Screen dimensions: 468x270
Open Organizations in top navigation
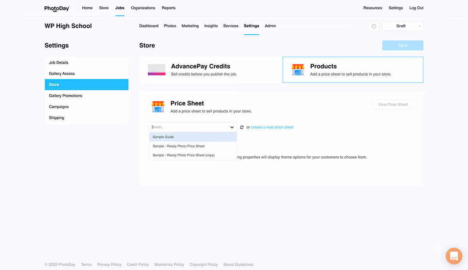143,8
